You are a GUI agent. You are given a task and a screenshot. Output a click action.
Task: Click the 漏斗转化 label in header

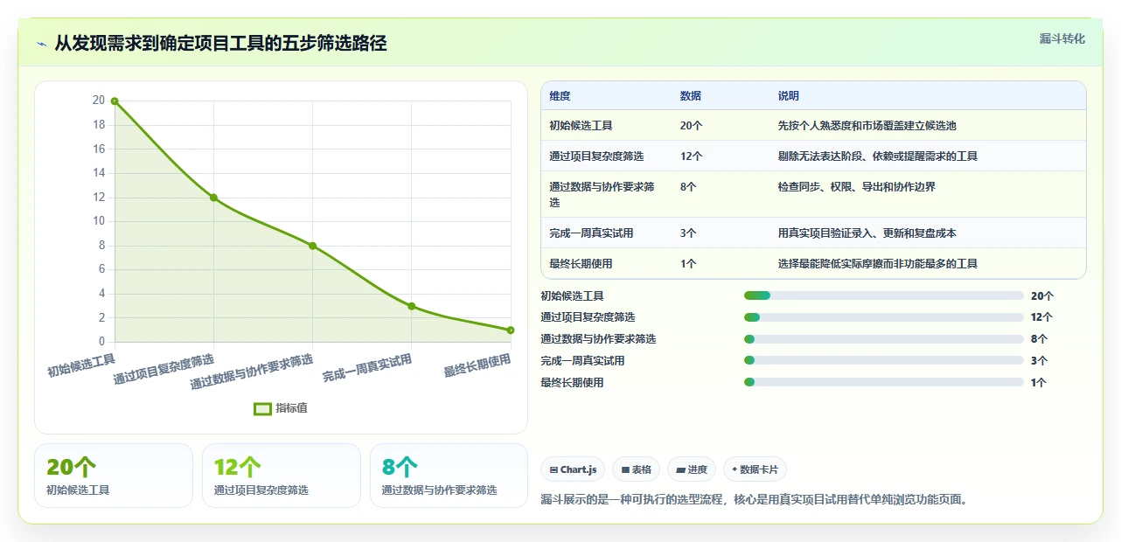(1062, 38)
